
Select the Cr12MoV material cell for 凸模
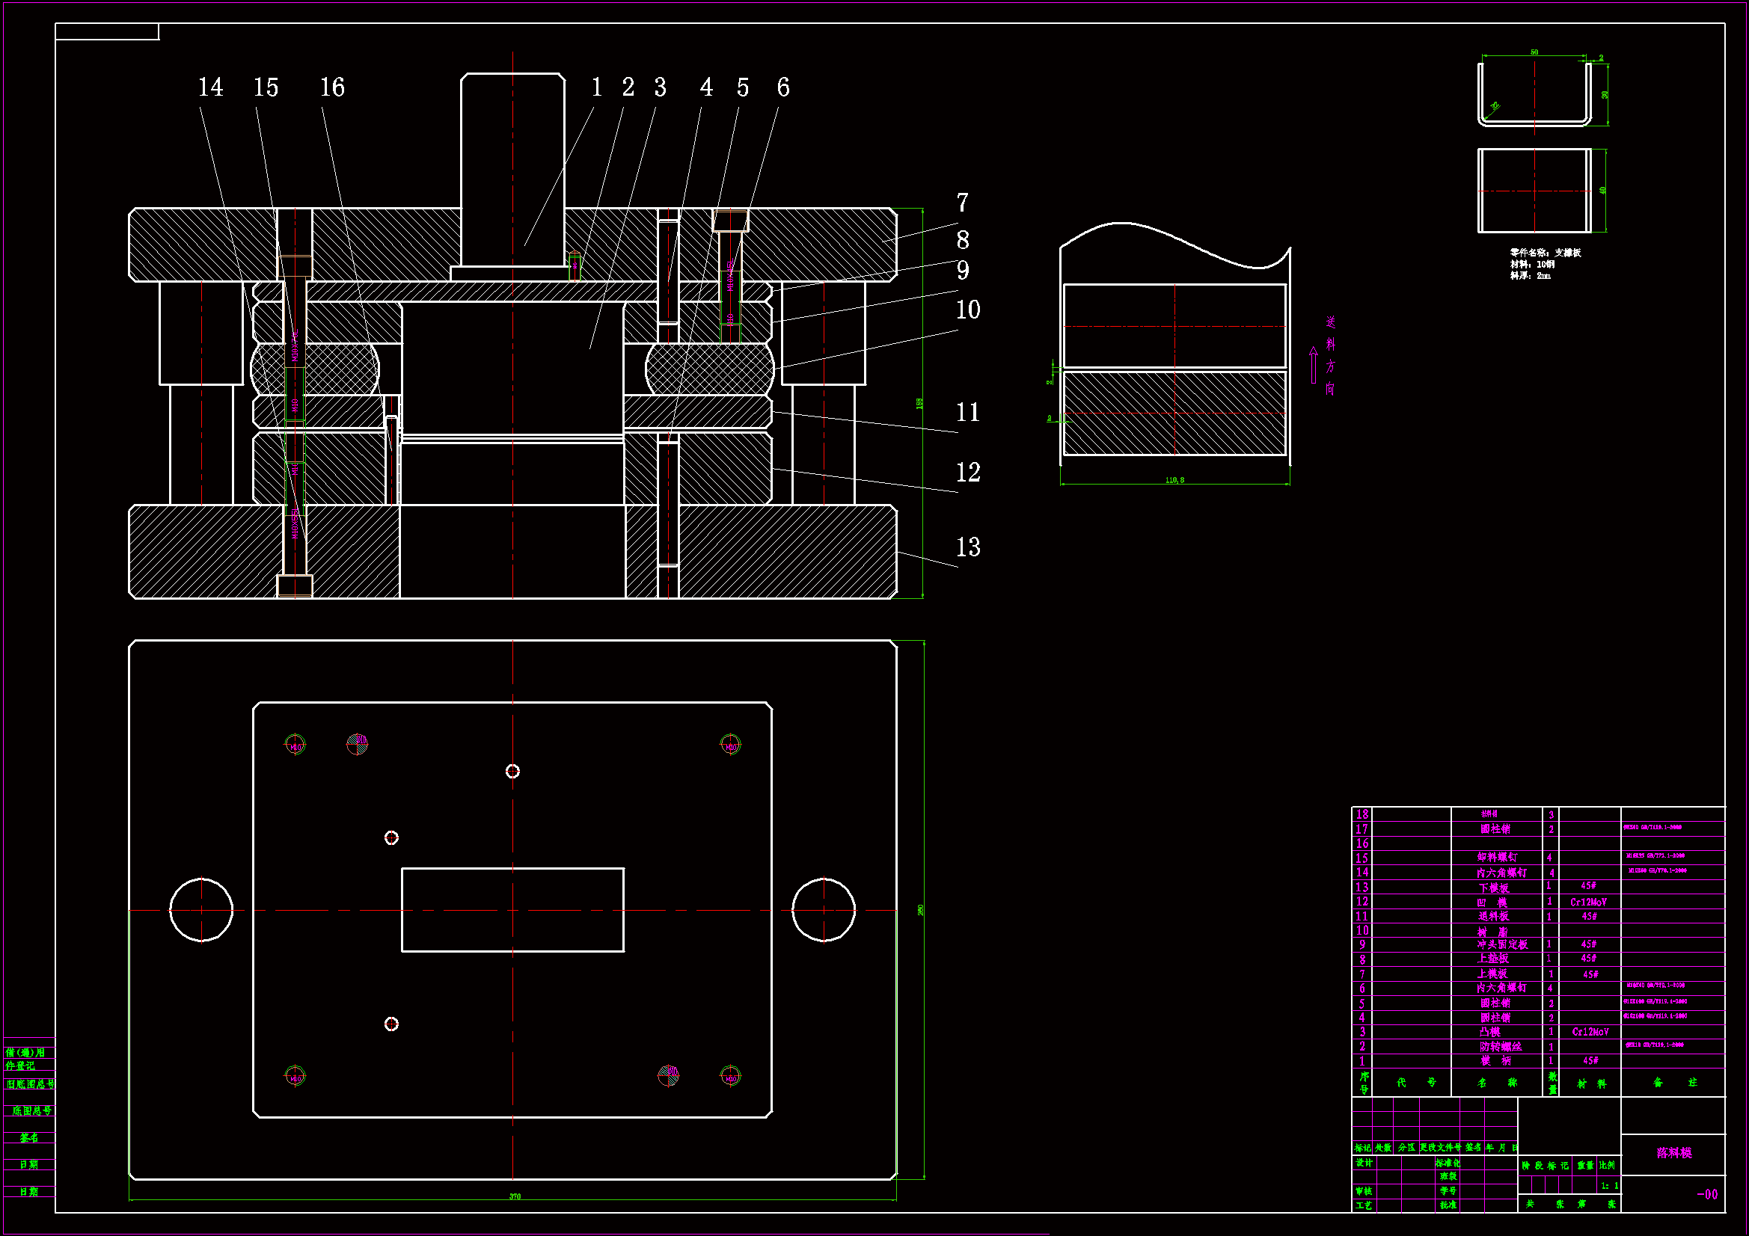tap(1590, 1032)
